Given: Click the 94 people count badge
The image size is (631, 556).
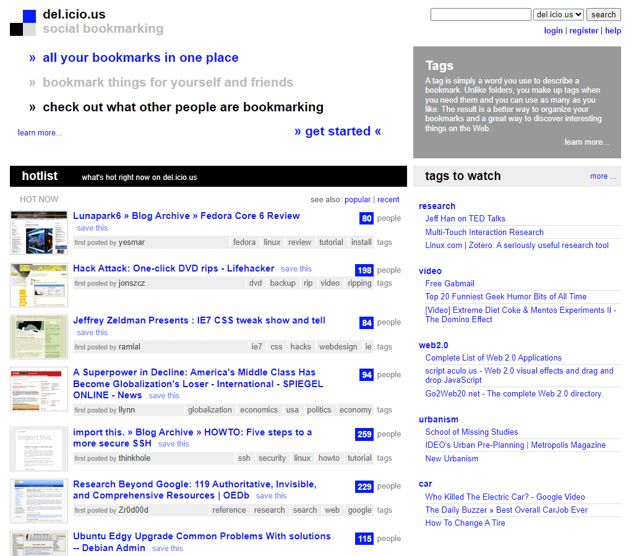Looking at the screenshot, I should click(367, 375).
